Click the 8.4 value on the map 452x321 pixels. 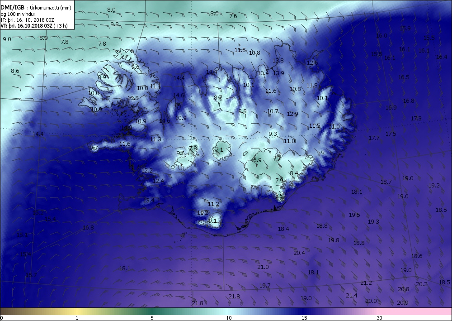coord(294,173)
